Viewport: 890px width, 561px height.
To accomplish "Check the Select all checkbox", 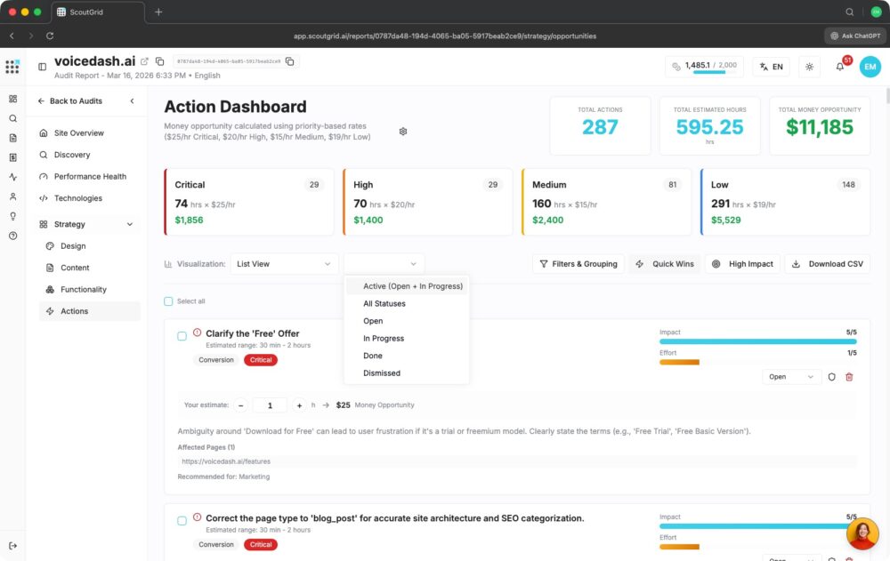I will coord(168,301).
